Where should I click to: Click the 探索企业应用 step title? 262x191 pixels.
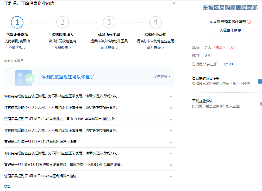click(155, 35)
